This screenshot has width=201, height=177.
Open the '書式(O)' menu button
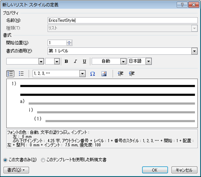point(16,170)
